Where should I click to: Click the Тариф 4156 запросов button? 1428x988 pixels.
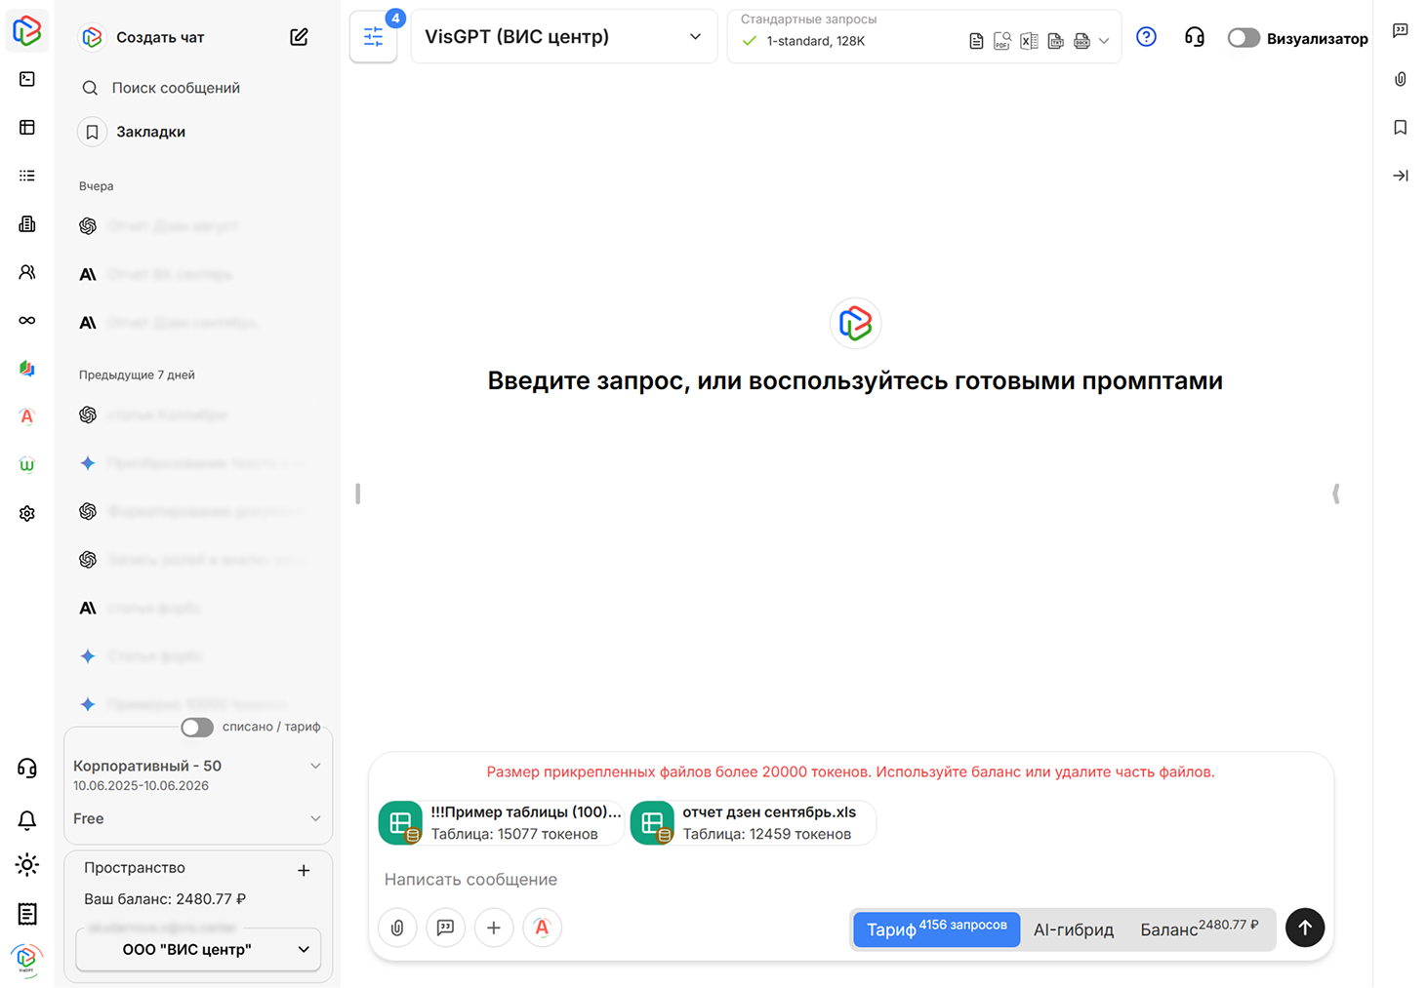934,929
